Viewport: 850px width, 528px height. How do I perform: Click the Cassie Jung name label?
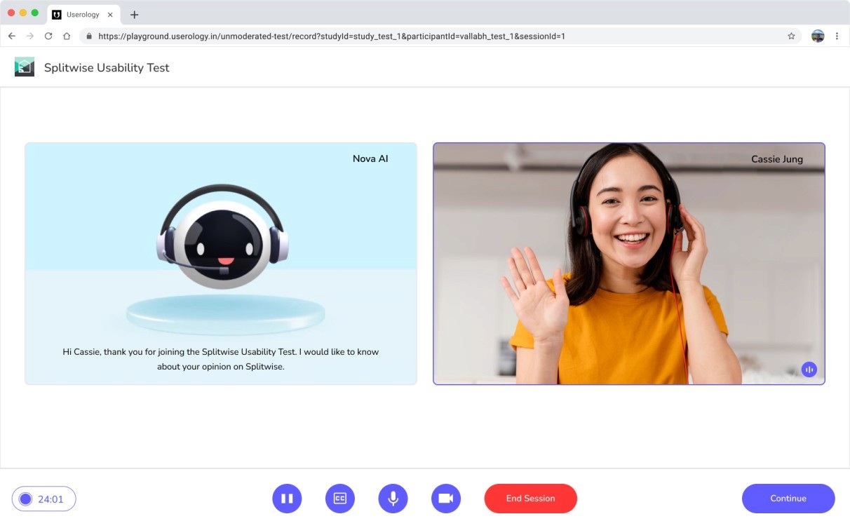coord(777,159)
